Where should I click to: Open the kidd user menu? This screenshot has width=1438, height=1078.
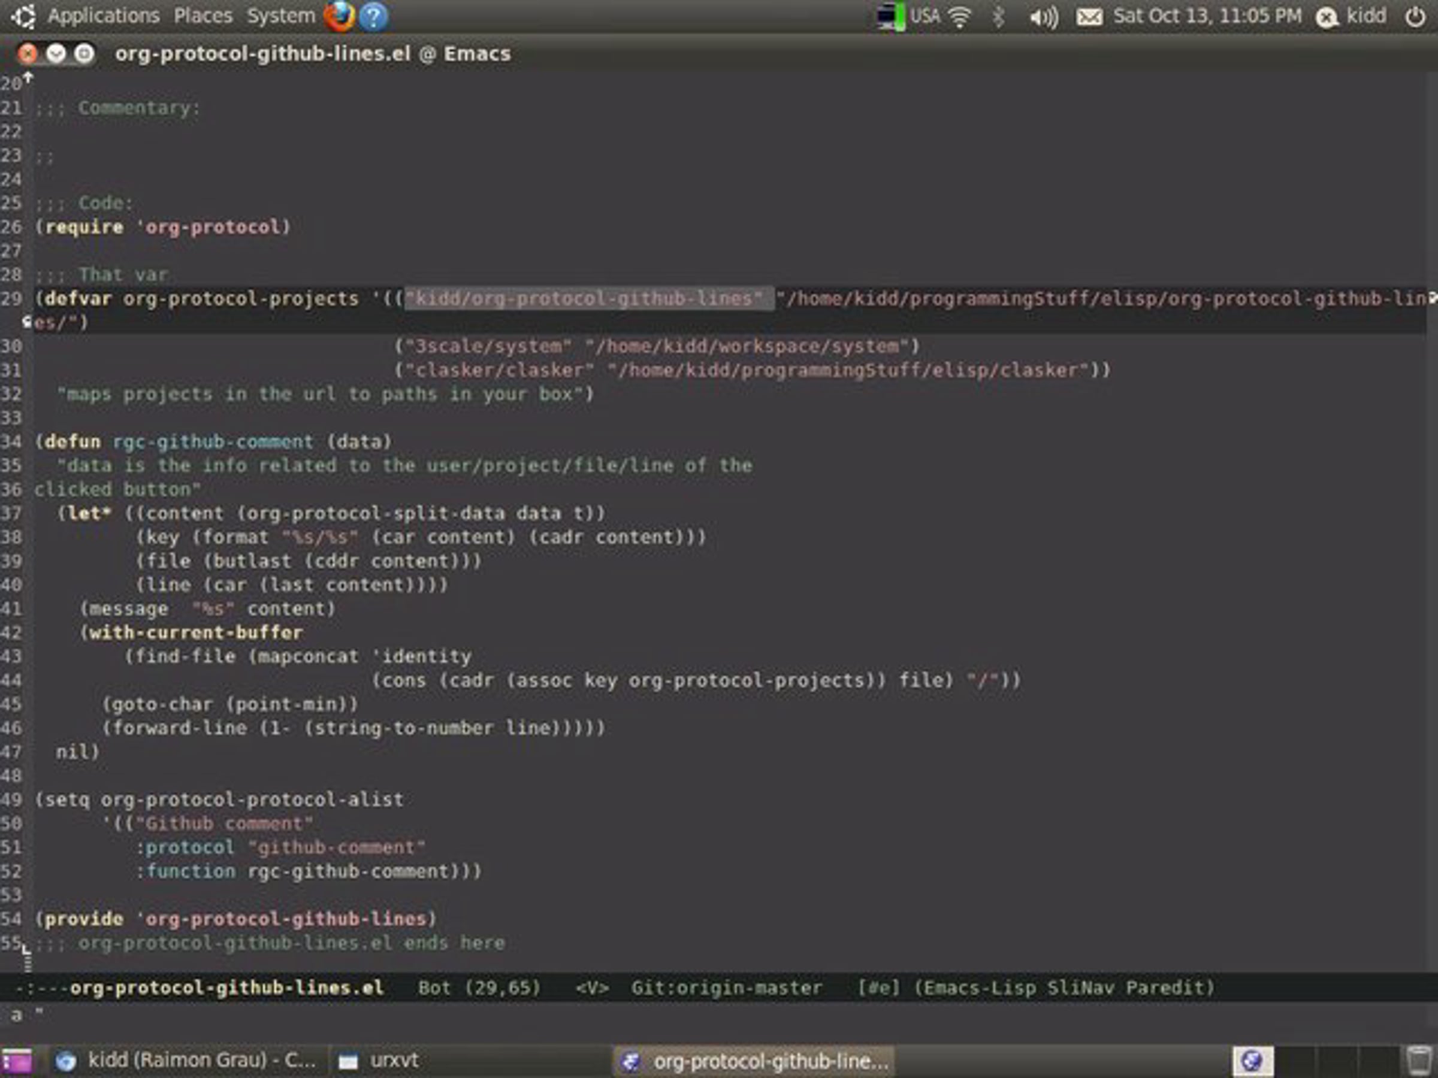tap(1351, 16)
